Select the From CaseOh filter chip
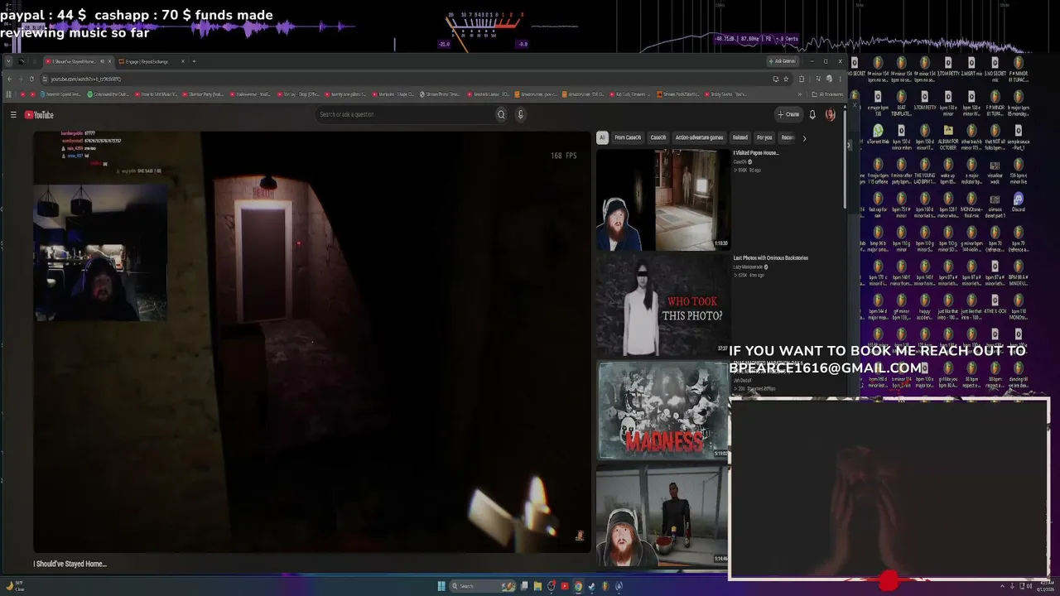Viewport: 1060px width, 596px height. (x=628, y=137)
